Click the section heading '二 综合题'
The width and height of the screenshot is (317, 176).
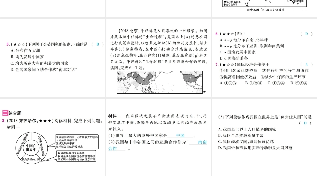[12, 113]
